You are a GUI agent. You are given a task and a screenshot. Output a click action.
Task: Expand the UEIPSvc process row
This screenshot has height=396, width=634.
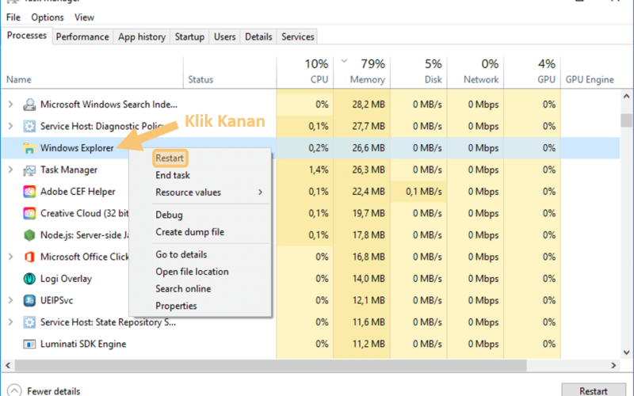(10, 301)
